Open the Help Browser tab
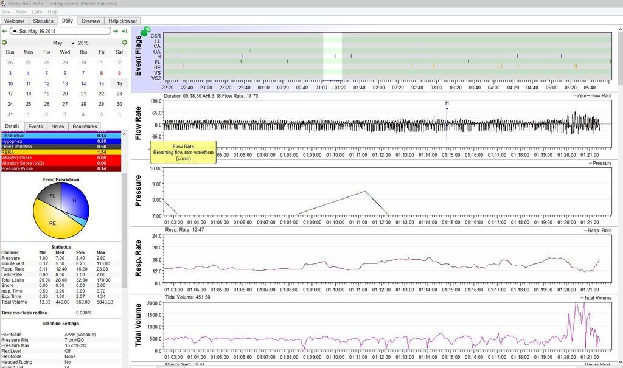This screenshot has height=368, width=623. coord(122,21)
